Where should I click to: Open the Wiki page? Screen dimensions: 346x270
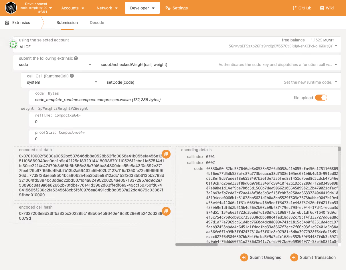(x=327, y=8)
